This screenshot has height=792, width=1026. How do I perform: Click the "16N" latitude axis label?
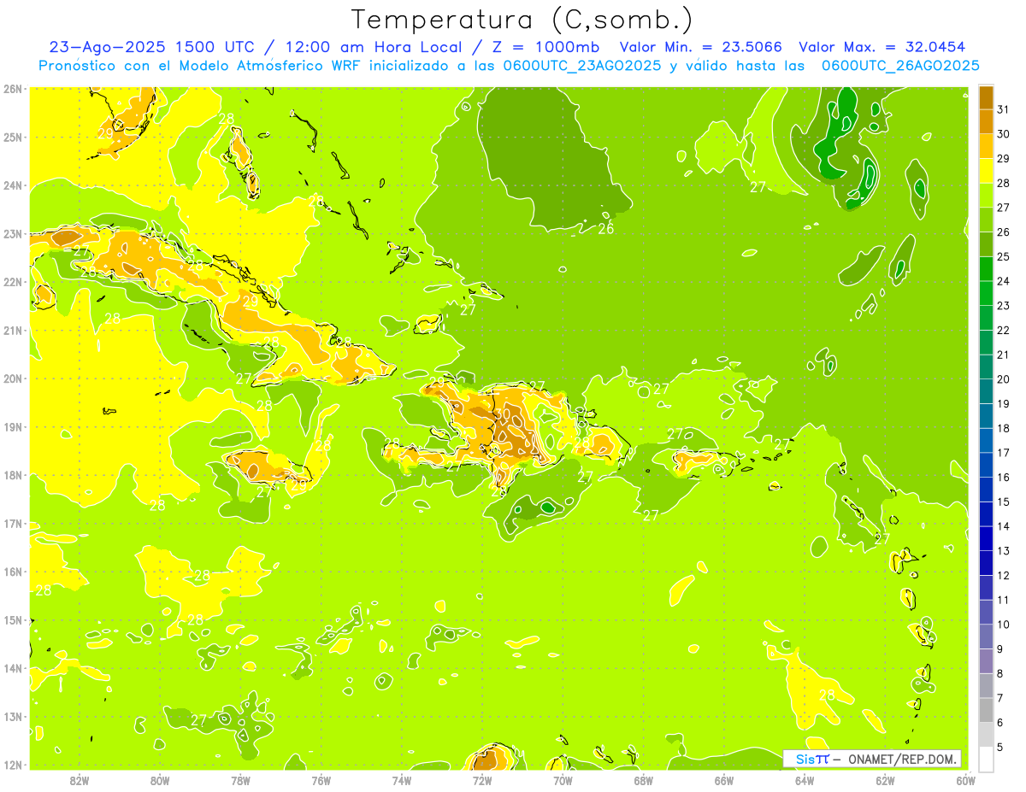(x=13, y=572)
